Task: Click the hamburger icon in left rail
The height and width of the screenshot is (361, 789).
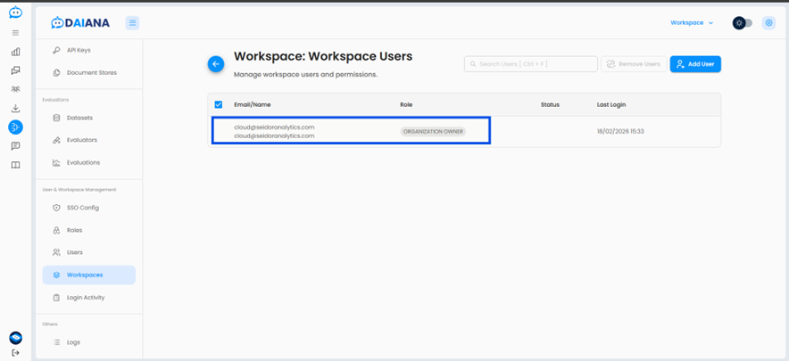Action: tap(15, 33)
